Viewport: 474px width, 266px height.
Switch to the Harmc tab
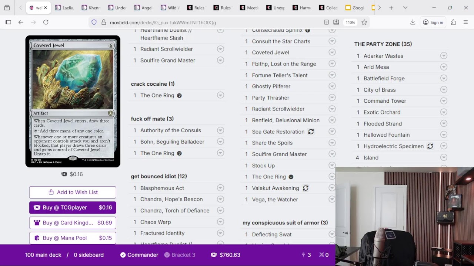(x=303, y=8)
